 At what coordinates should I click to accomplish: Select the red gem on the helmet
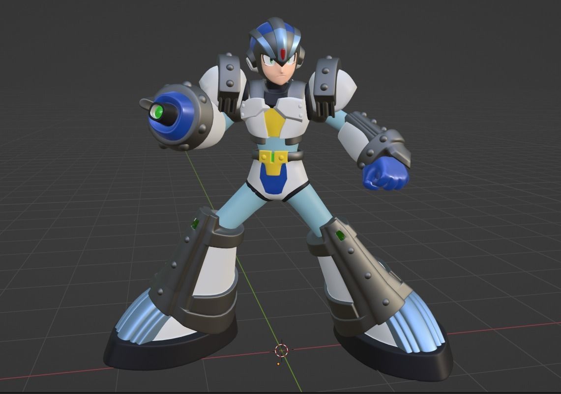[x=283, y=54]
